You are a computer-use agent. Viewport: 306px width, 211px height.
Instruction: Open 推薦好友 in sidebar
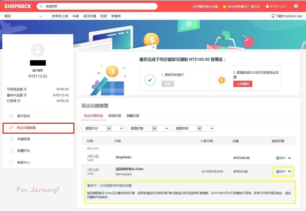coord(23,151)
